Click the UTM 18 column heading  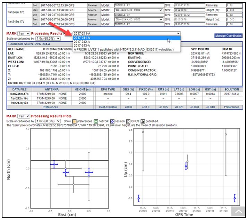click(x=226, y=49)
